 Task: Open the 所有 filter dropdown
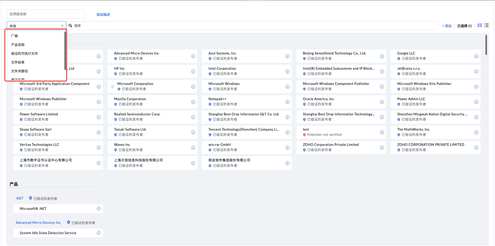coord(36,26)
